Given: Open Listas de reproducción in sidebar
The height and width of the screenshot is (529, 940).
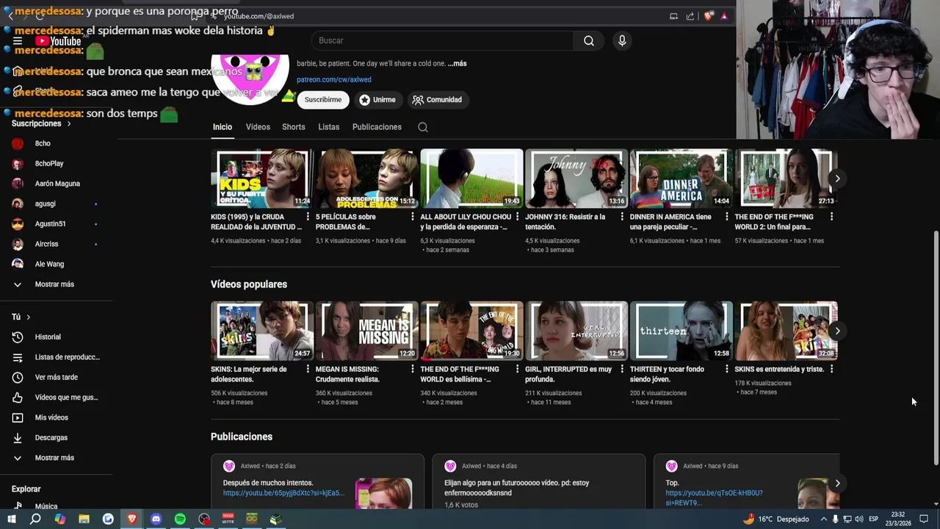Looking at the screenshot, I should tap(57, 357).
